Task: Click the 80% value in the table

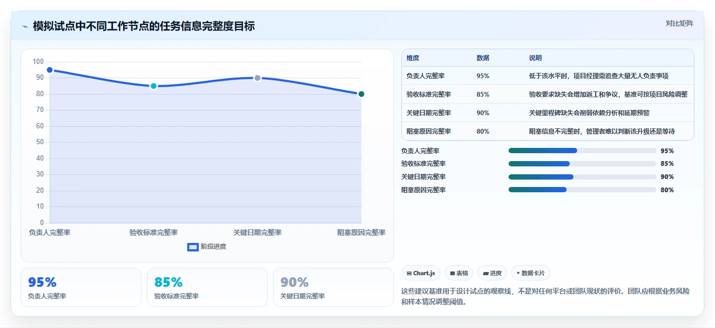Action: coord(483,132)
